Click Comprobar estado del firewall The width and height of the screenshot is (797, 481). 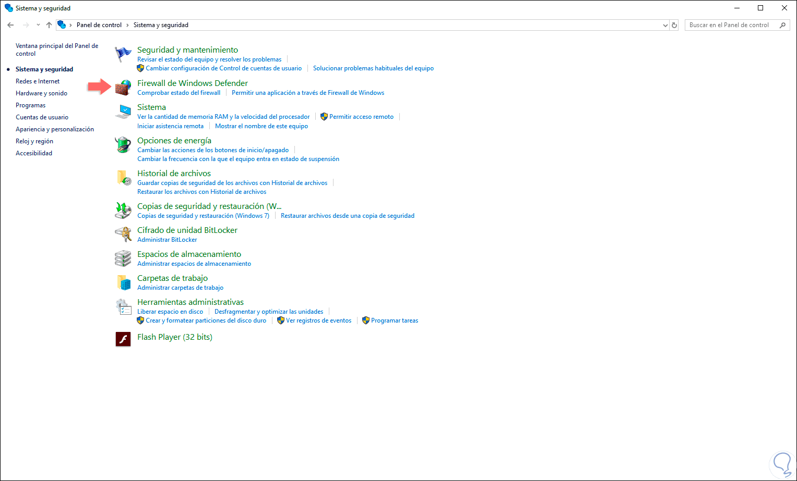click(x=179, y=93)
